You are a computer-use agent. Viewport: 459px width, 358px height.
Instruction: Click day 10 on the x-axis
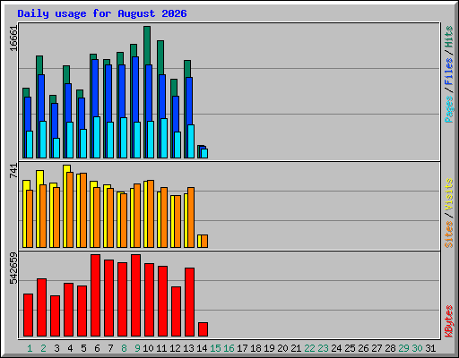coord(148,348)
